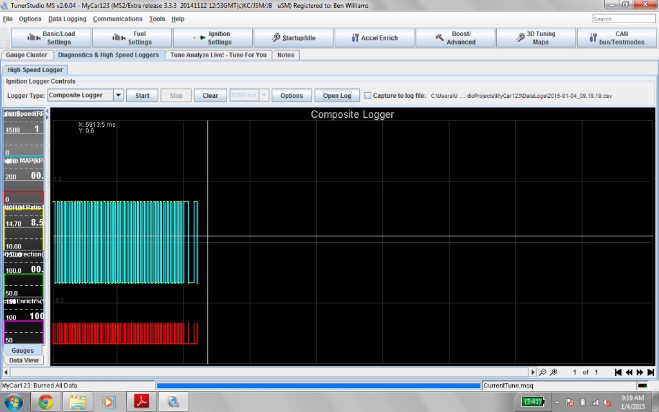Start the composite logger

tap(142, 95)
